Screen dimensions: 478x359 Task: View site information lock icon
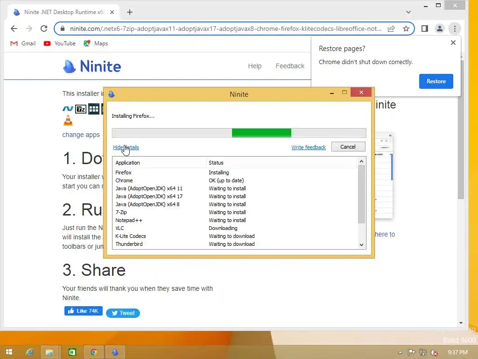pyautogui.click(x=63, y=29)
